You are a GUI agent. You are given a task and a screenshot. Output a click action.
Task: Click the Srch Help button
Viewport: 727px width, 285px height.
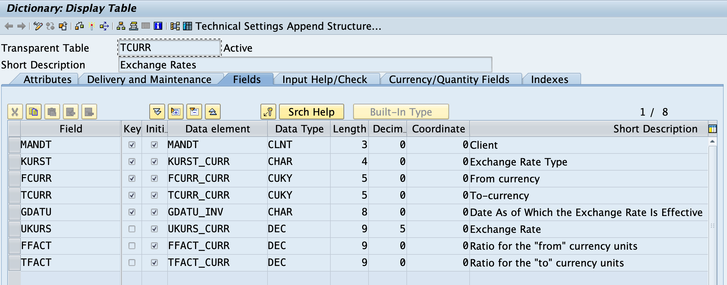[x=311, y=112]
